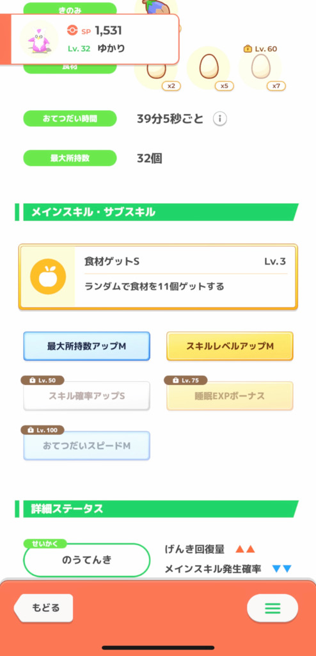Tap the メインスキル・サブスキル section header
The image size is (316, 656).
click(157, 212)
